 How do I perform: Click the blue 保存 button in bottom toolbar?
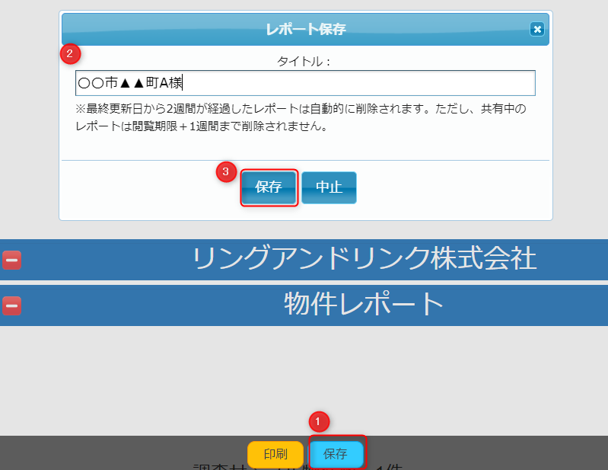click(x=336, y=454)
